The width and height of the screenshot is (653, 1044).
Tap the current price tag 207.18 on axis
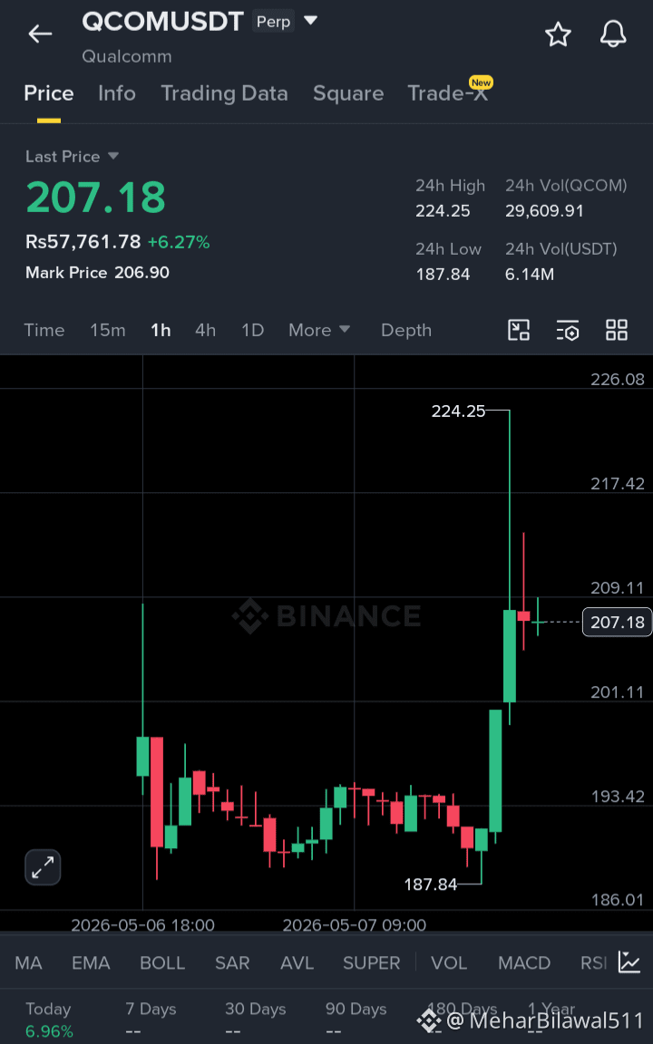point(617,623)
